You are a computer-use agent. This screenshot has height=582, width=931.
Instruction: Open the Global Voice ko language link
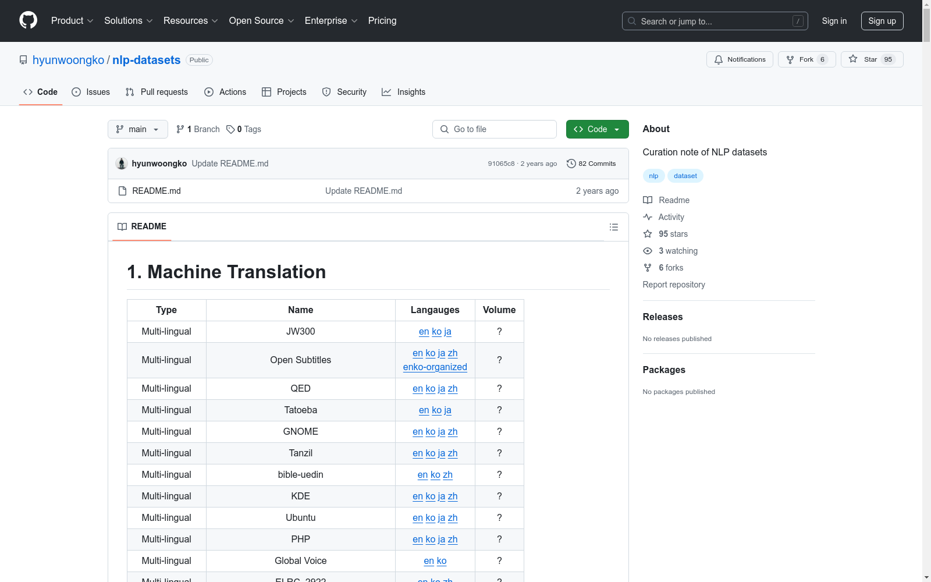tap(442, 561)
